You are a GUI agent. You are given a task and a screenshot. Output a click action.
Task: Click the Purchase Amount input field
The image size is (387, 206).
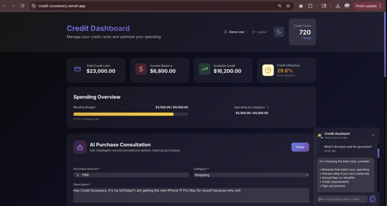click(x=131, y=175)
